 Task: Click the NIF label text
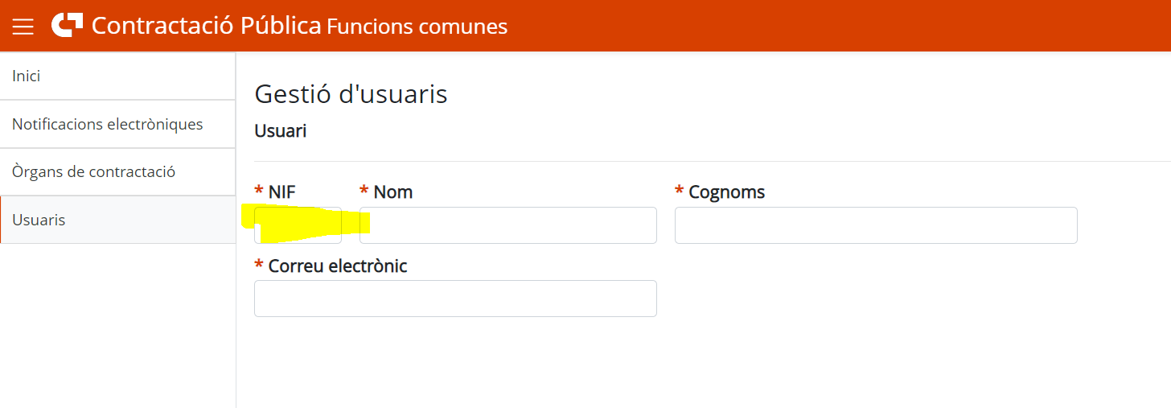click(x=282, y=192)
